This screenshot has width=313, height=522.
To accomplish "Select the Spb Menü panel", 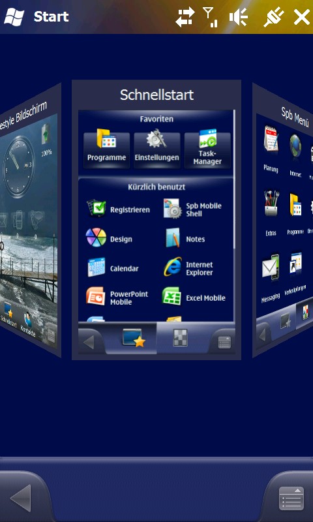I will 283,220.
